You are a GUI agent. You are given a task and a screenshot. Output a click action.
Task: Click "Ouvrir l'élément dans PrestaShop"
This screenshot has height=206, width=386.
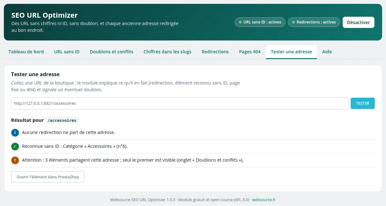[x=48, y=177]
